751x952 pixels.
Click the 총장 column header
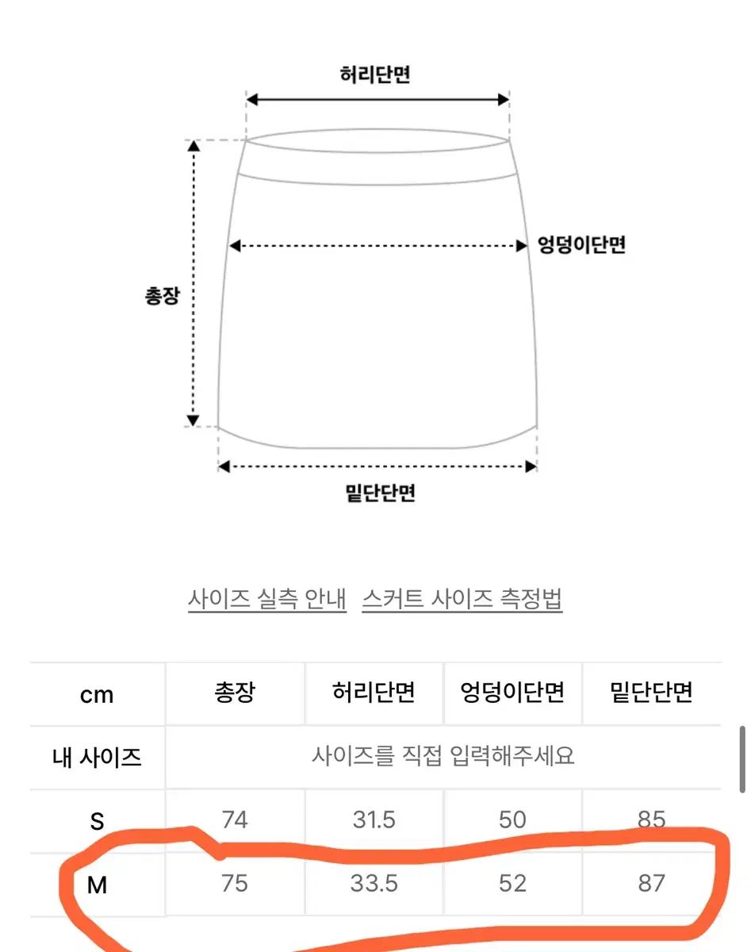click(x=235, y=693)
